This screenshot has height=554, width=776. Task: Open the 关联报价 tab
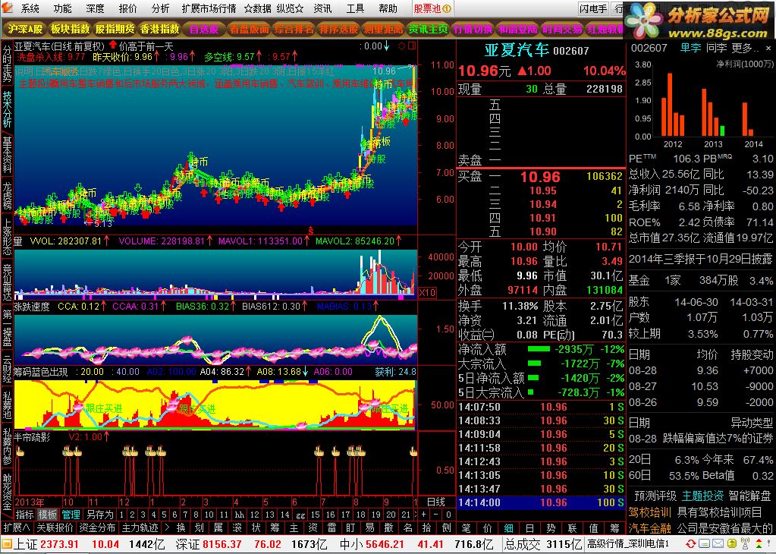coord(55,527)
